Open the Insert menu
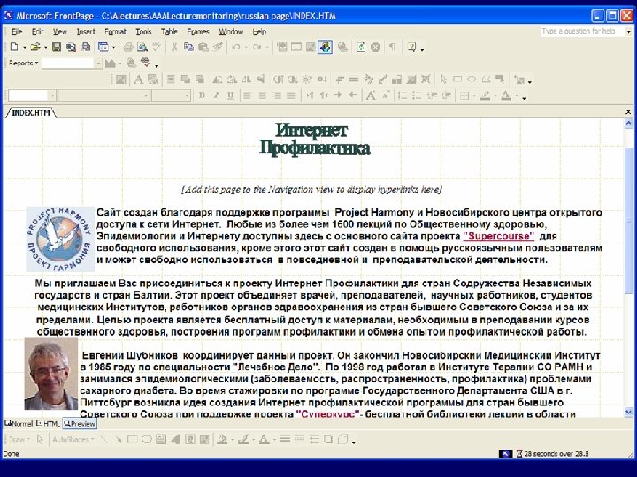The width and height of the screenshot is (637, 477). point(86,31)
